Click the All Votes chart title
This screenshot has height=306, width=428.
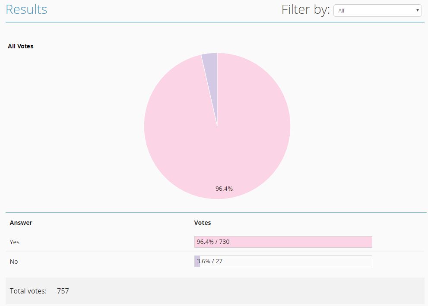click(21, 46)
